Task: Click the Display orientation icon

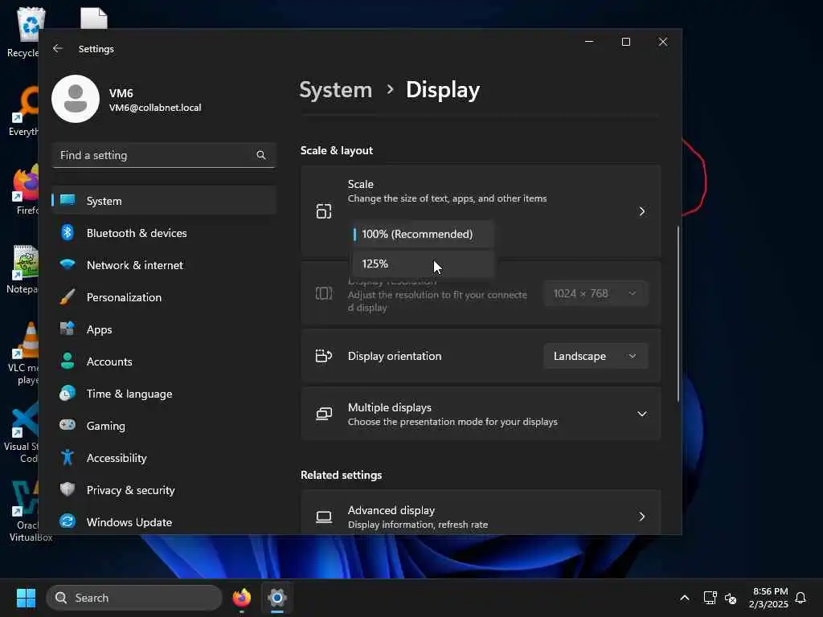Action: [x=324, y=356]
